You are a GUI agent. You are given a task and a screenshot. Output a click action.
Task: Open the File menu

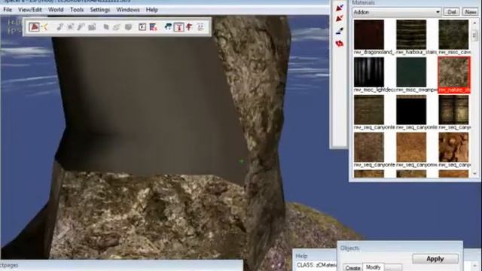point(8,10)
